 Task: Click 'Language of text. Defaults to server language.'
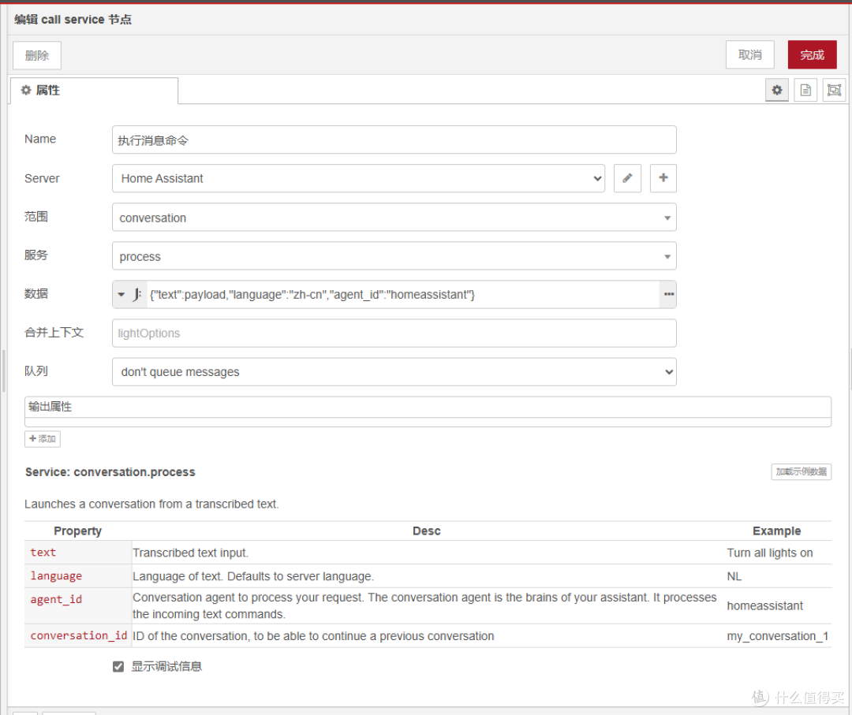point(253,576)
